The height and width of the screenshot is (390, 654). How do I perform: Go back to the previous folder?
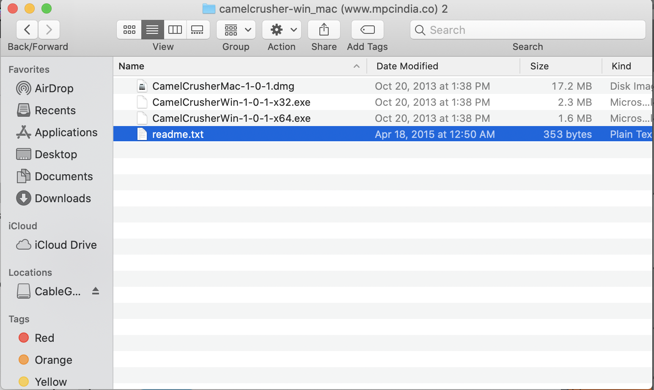point(27,30)
